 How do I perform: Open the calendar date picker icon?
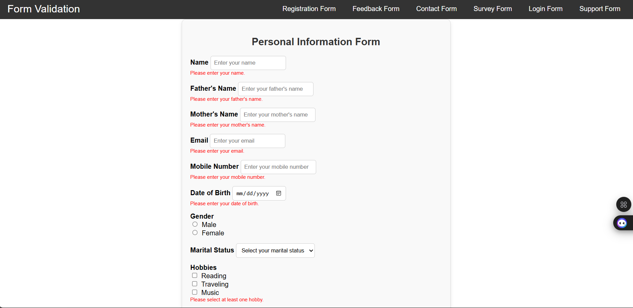point(278,193)
